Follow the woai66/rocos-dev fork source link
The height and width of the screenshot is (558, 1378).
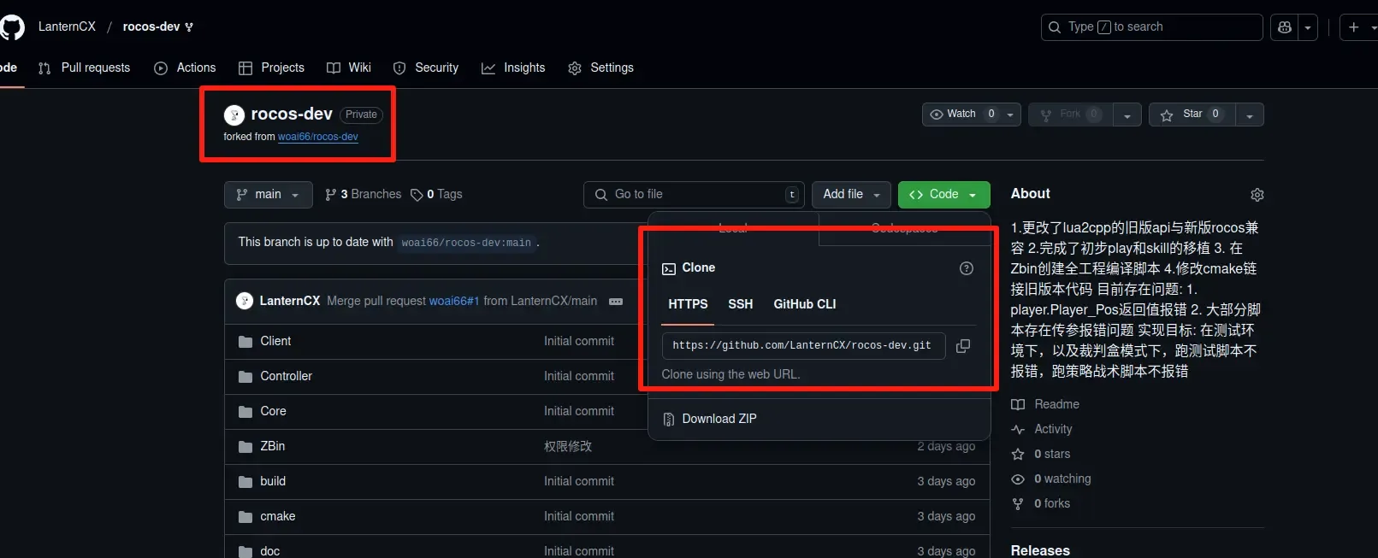(317, 137)
